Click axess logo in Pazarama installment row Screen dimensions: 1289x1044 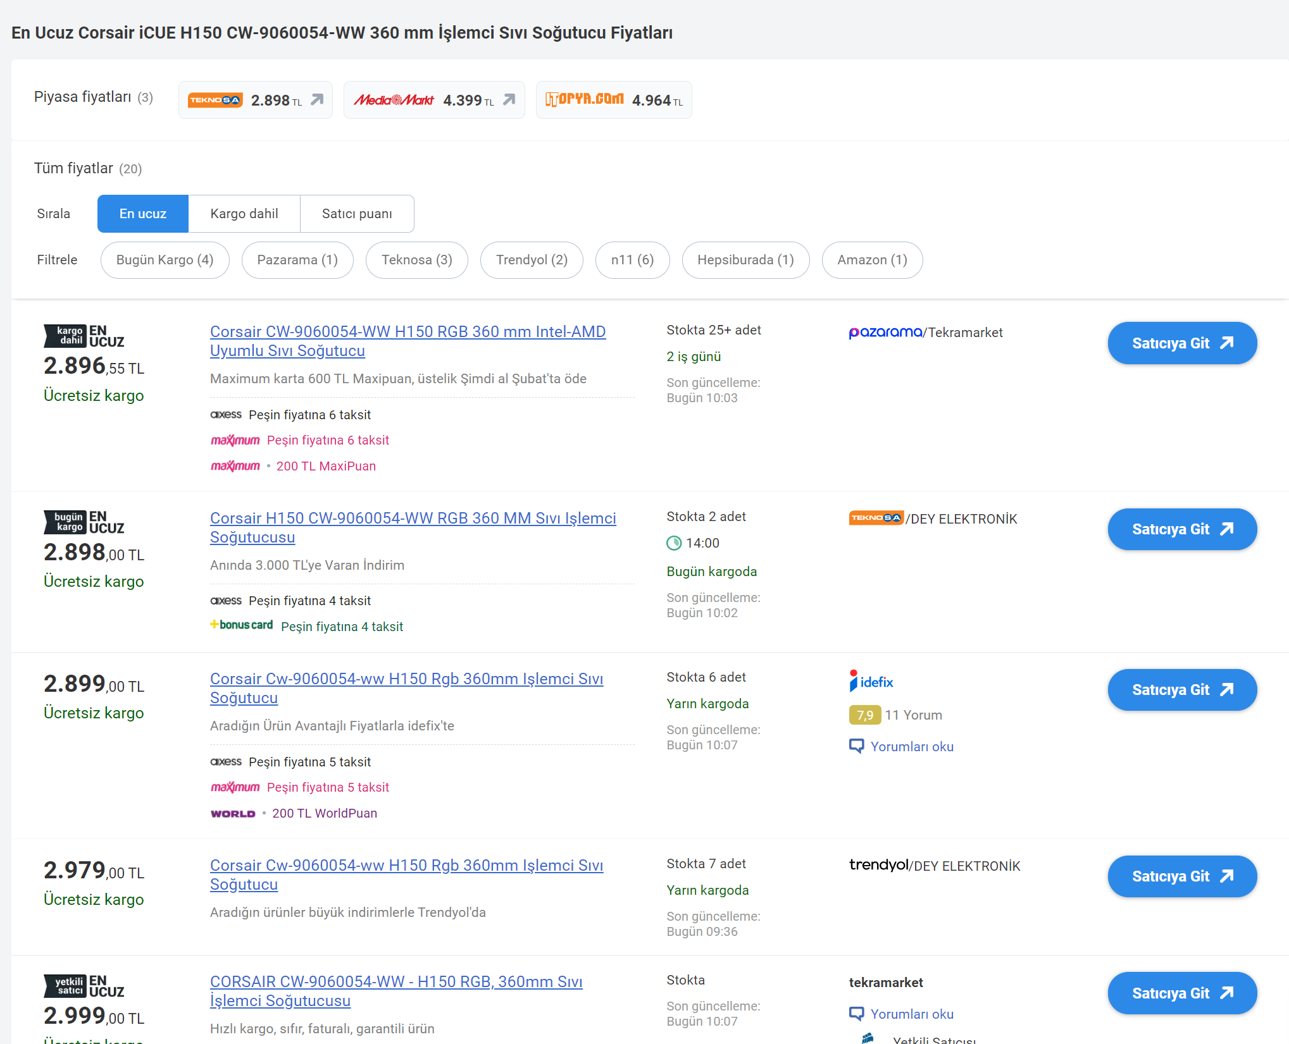(x=226, y=414)
